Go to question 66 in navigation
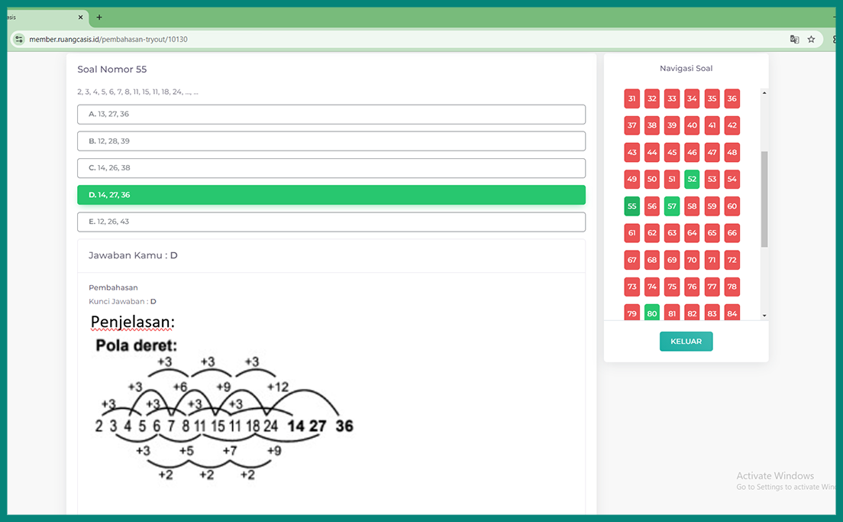Viewport: 843px width, 522px height. pyautogui.click(x=732, y=233)
